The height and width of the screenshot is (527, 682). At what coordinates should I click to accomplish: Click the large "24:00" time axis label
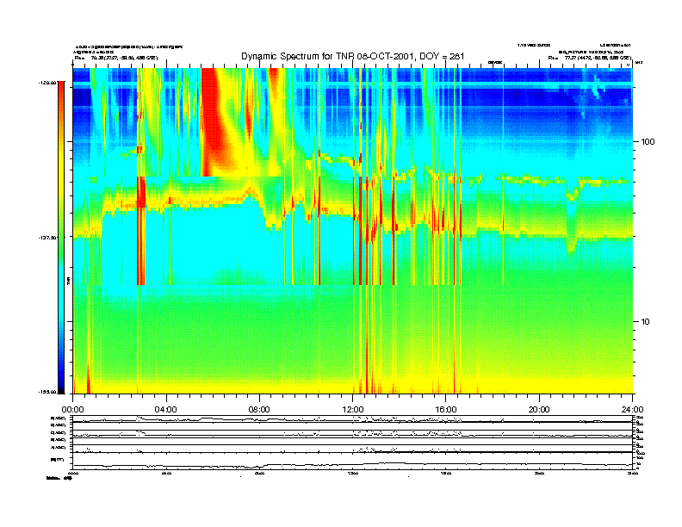point(632,410)
